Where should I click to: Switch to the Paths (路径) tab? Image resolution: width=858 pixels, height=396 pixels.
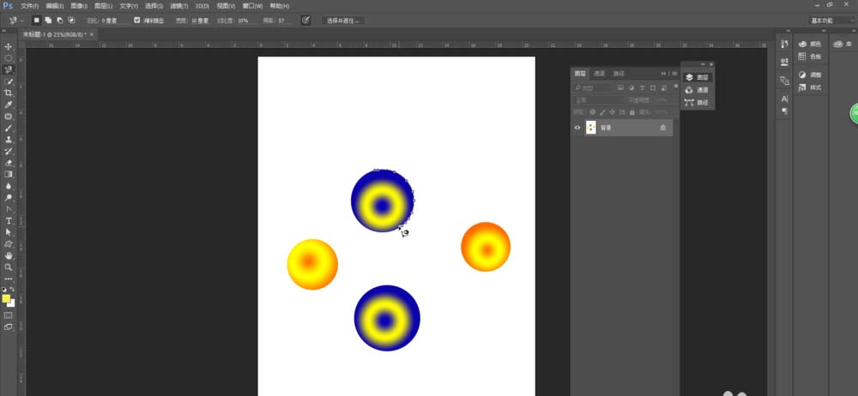point(619,74)
